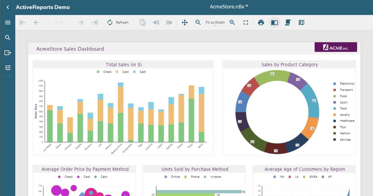Switch to continuous scroll view

click(x=288, y=22)
